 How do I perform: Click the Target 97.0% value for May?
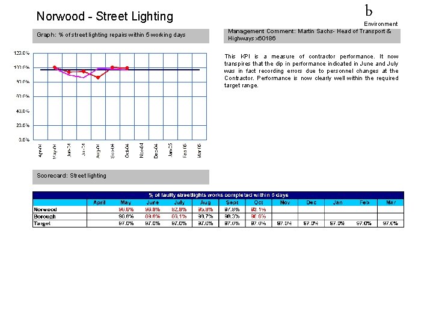(126, 223)
